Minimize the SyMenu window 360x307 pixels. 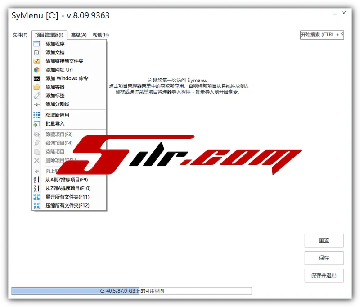pyautogui.click(x=335, y=14)
